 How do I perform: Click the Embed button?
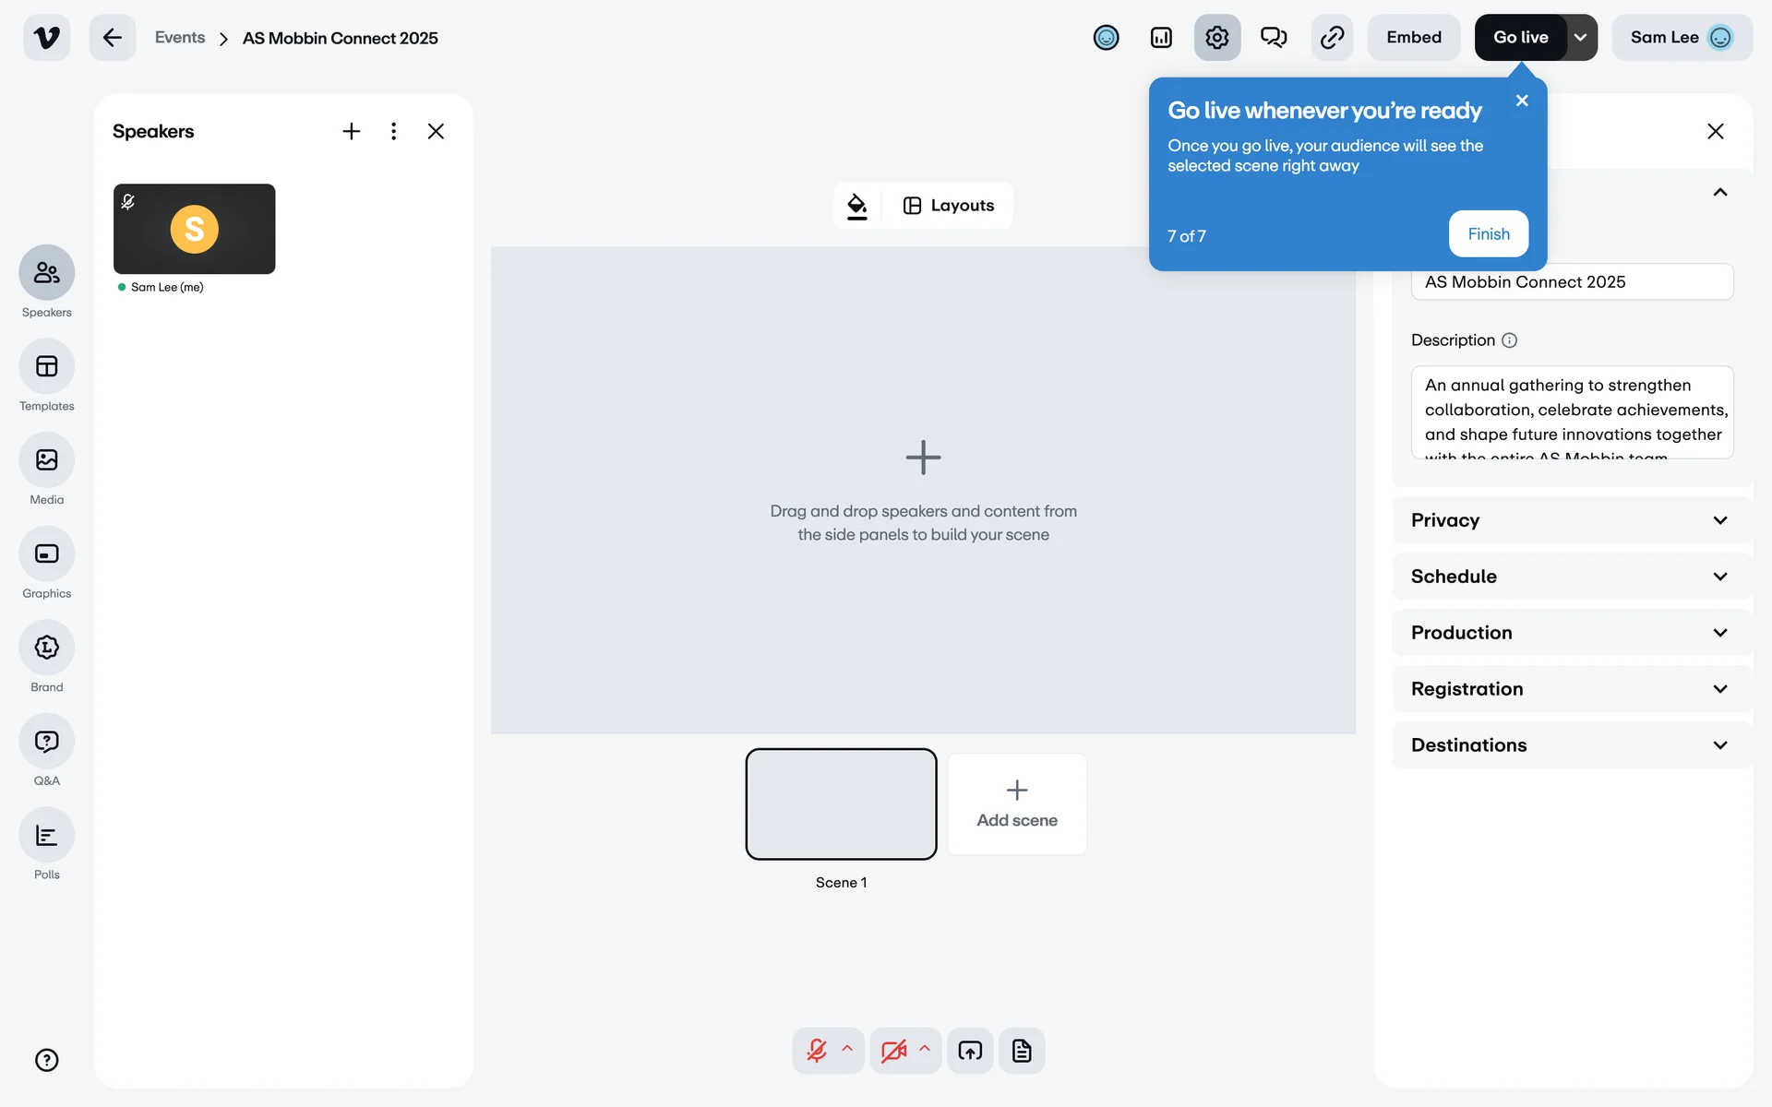point(1413,38)
